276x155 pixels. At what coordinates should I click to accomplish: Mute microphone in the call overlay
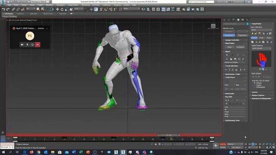click(27, 45)
